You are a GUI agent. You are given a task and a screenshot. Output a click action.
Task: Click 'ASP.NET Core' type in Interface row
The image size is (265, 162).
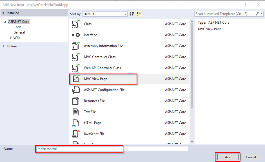coord(175,35)
